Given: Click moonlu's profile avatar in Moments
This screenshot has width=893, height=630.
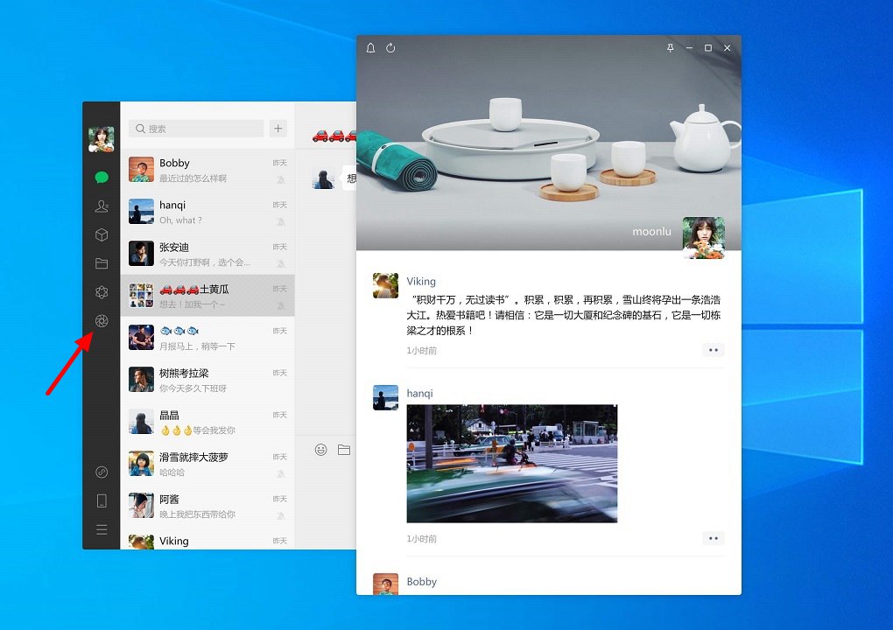Looking at the screenshot, I should pos(704,236).
